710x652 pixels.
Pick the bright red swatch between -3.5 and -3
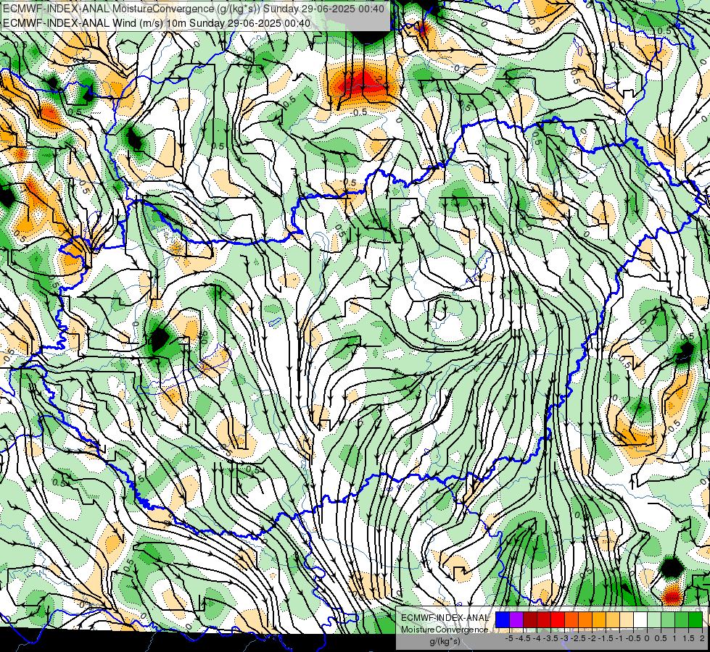pos(558,619)
